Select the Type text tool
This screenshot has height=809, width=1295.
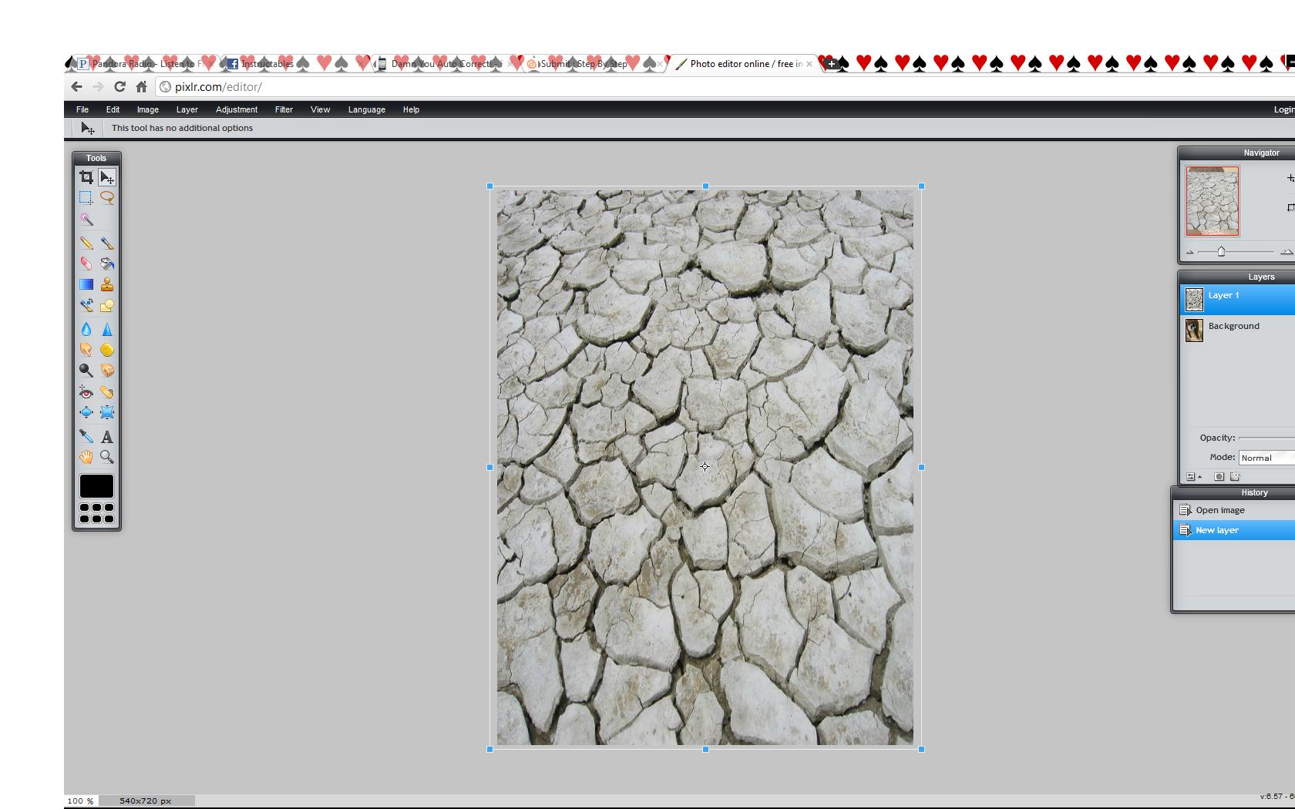pos(107,436)
